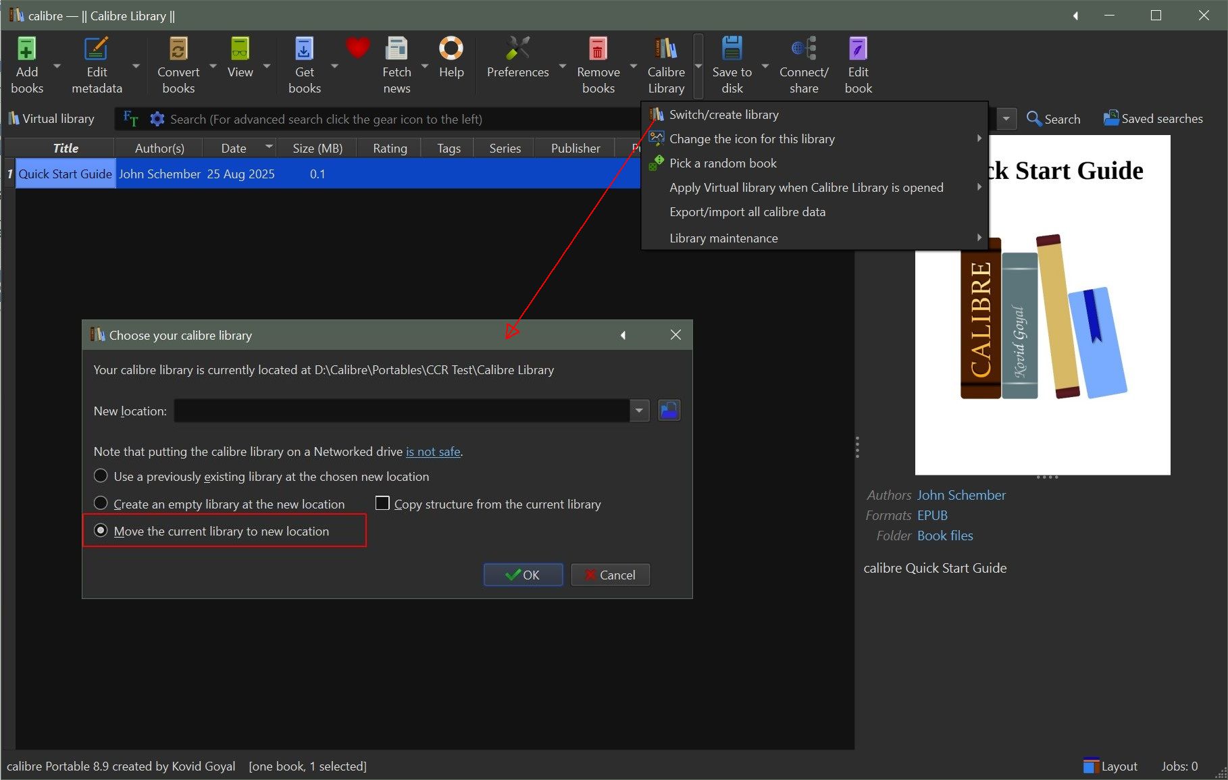Follow the 'is not safe' link
This screenshot has height=780, width=1228.
pyautogui.click(x=432, y=452)
